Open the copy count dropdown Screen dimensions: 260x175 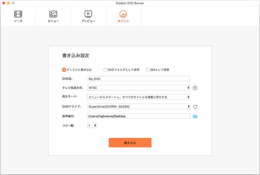click(x=92, y=125)
